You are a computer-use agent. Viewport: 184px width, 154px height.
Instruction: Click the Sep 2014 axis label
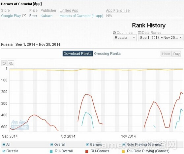pos(10,136)
